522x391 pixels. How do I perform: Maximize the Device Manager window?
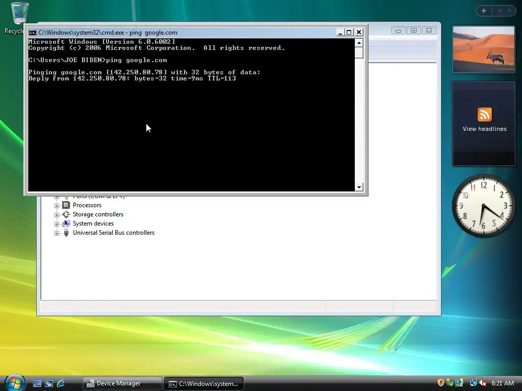[x=413, y=31]
